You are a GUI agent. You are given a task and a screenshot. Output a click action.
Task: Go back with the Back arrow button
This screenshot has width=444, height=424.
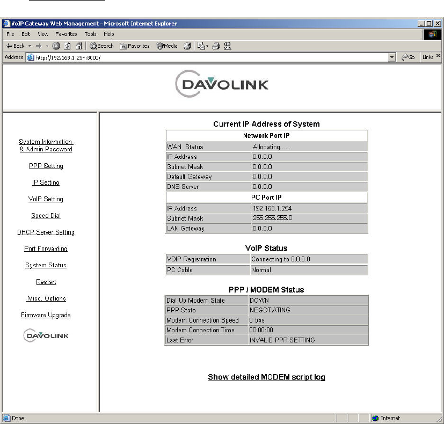pos(15,46)
